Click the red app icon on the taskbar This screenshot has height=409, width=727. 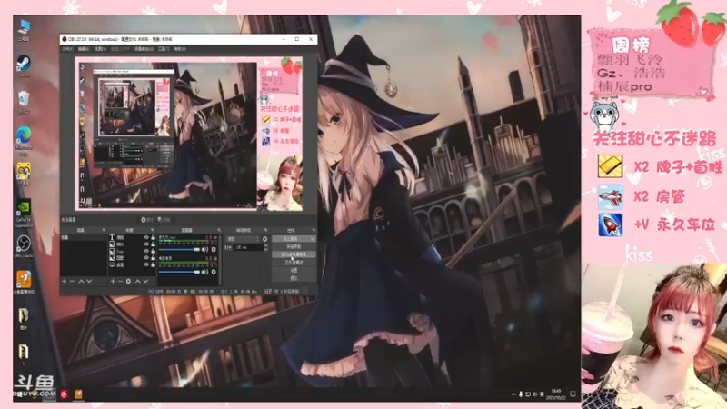(x=64, y=394)
